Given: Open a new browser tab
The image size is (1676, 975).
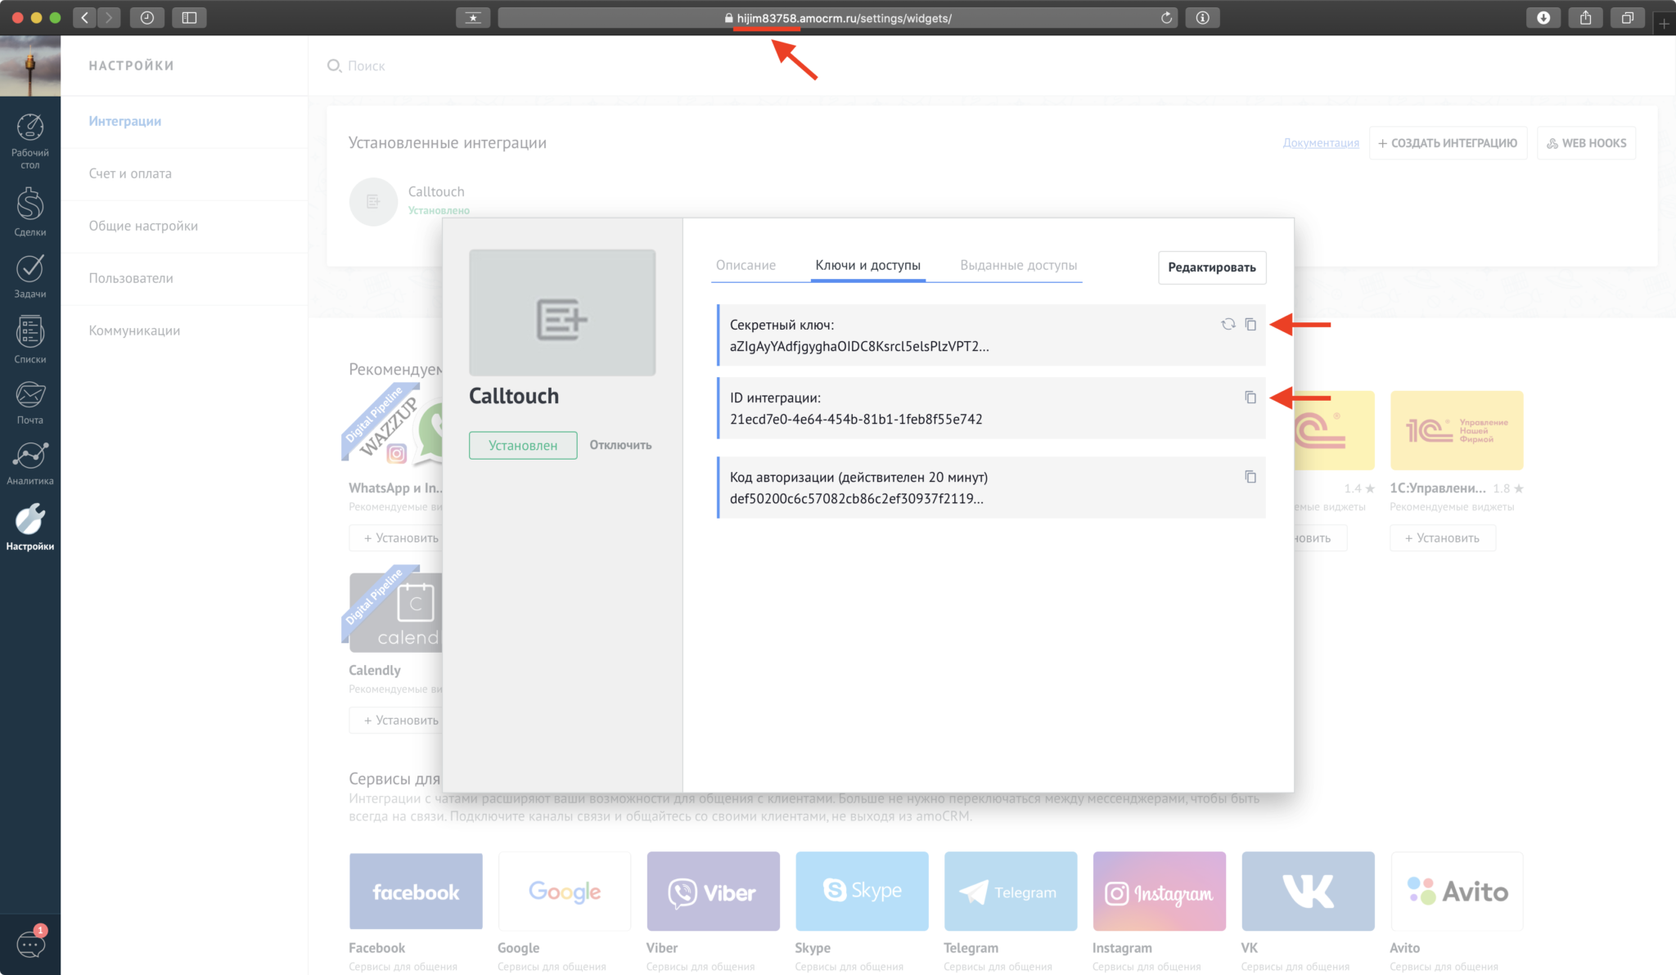Looking at the screenshot, I should (1664, 23).
